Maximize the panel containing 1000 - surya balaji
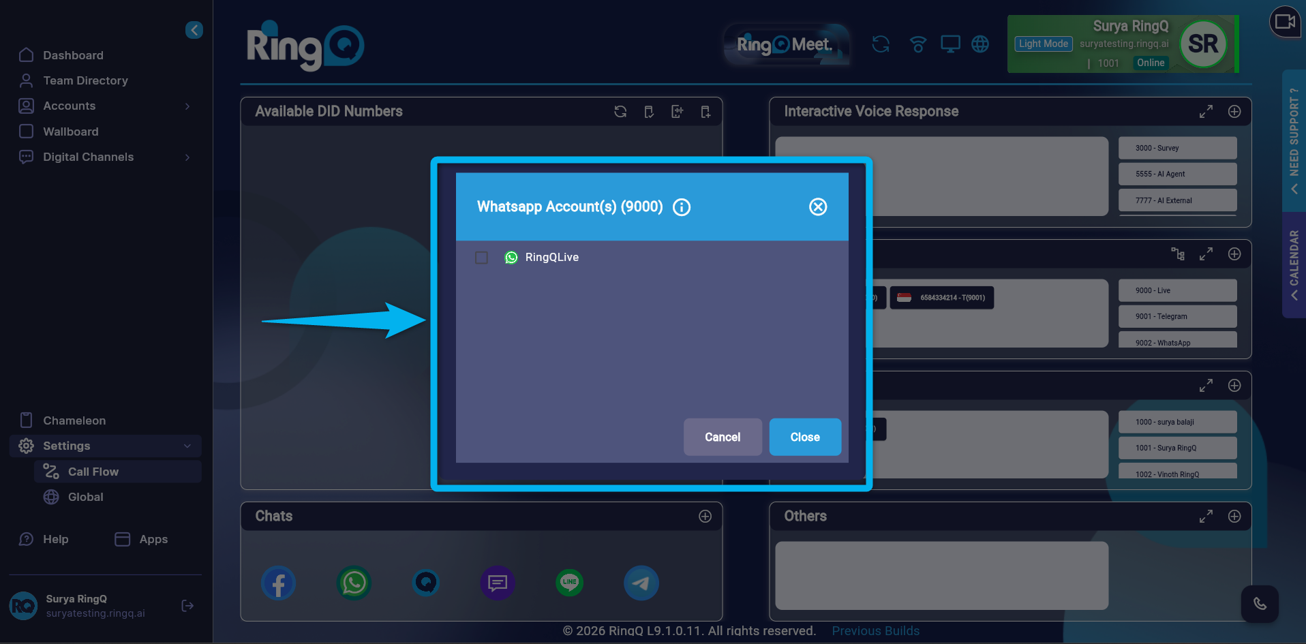This screenshot has width=1306, height=644. (1206, 386)
